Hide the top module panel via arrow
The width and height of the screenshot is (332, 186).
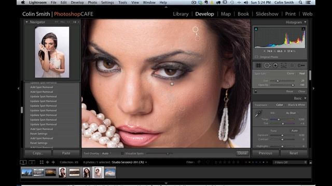pos(166,7)
